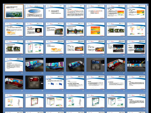Select slide 21 thumbnail
The width and height of the screenshot is (151, 113).
[136, 47]
